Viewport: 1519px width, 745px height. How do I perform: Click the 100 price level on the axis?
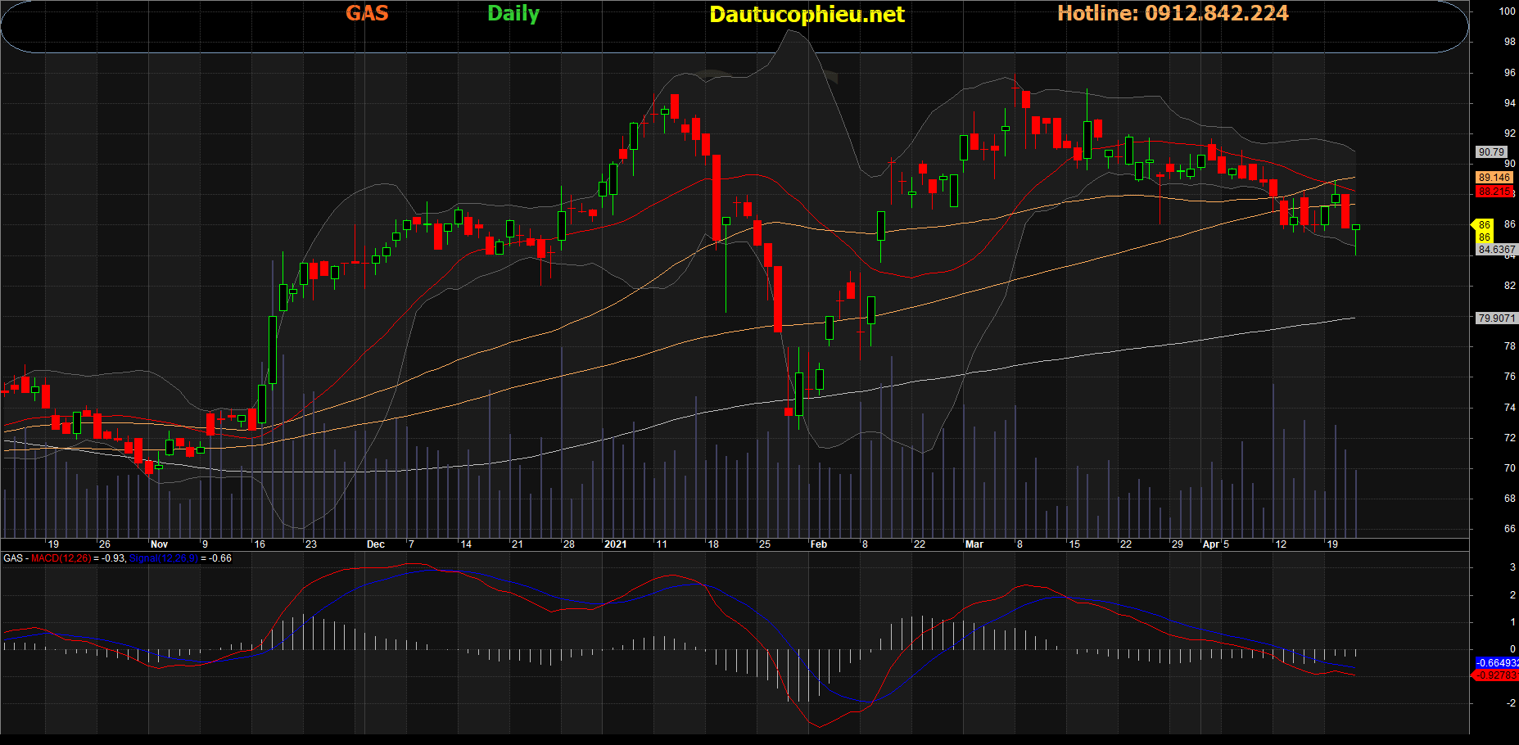[x=1507, y=11]
